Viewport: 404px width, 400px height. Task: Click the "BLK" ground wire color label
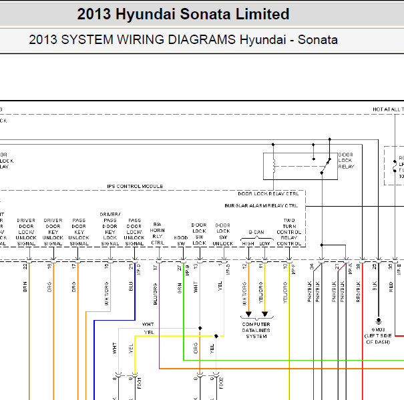tap(375, 286)
